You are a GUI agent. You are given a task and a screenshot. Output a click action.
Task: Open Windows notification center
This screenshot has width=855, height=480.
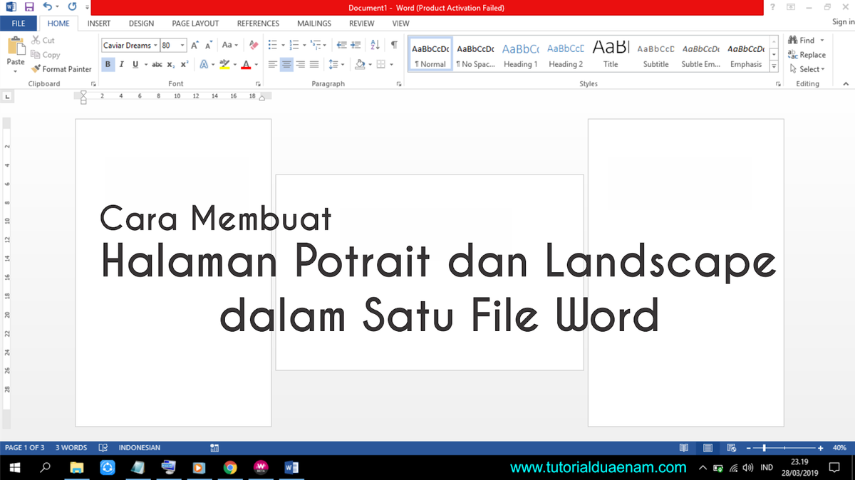[x=834, y=468]
